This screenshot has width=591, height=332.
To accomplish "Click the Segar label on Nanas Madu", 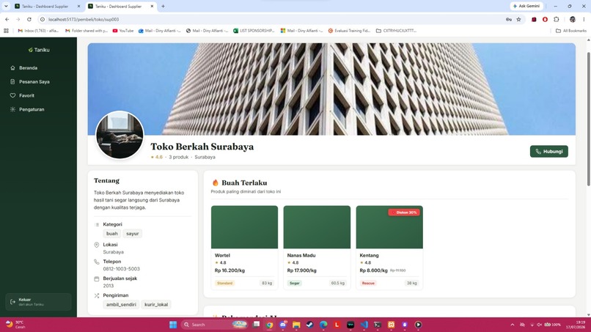I will (294, 283).
